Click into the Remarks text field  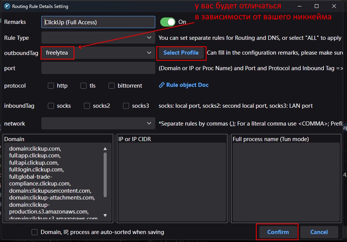tap(98, 22)
